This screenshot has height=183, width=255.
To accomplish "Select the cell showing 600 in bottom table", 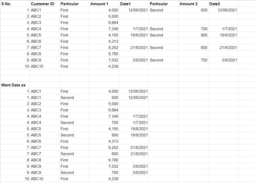I will pos(104,154).
